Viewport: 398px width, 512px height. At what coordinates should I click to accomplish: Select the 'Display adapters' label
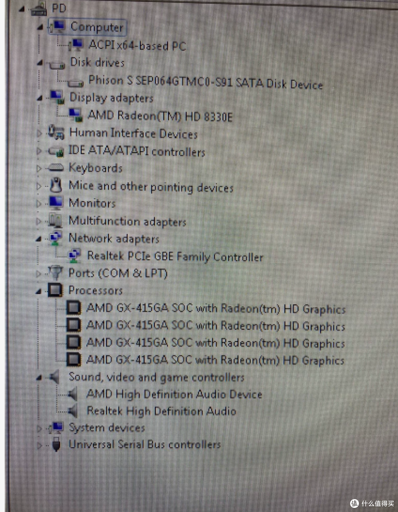[111, 98]
